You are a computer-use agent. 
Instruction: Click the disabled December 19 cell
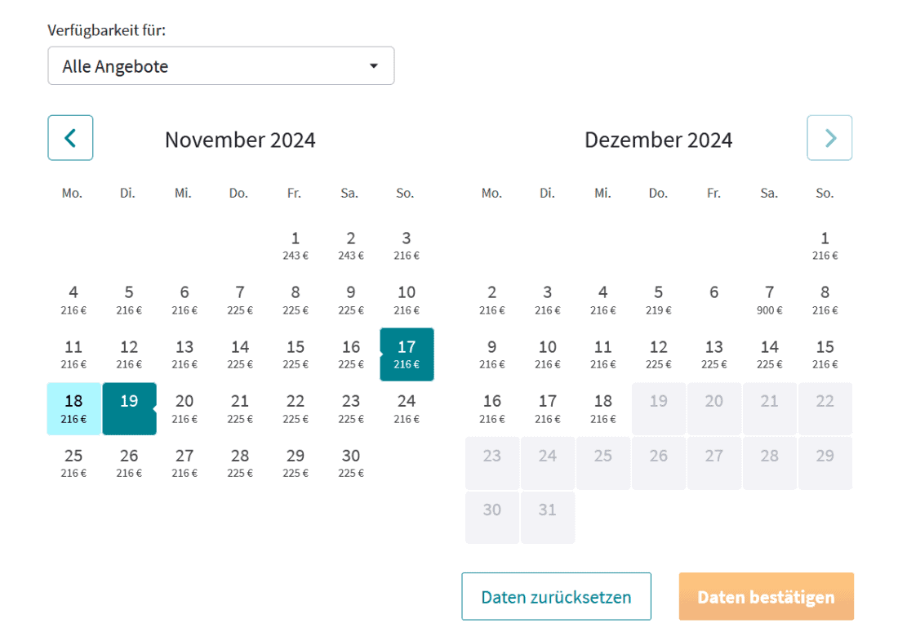[x=658, y=408]
